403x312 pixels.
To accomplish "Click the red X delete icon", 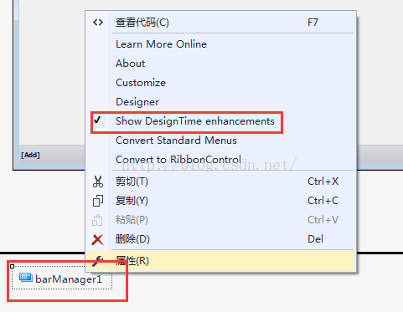I will (x=97, y=239).
